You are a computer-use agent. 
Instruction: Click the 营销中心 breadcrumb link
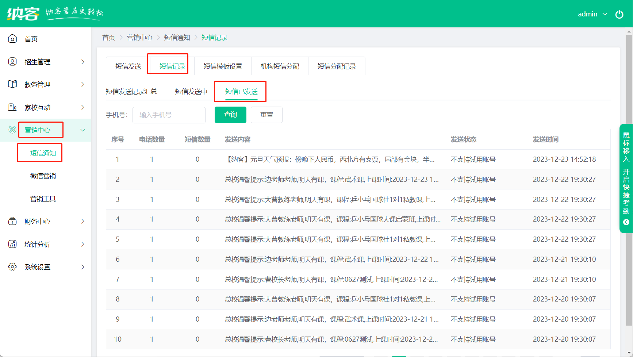(139, 38)
